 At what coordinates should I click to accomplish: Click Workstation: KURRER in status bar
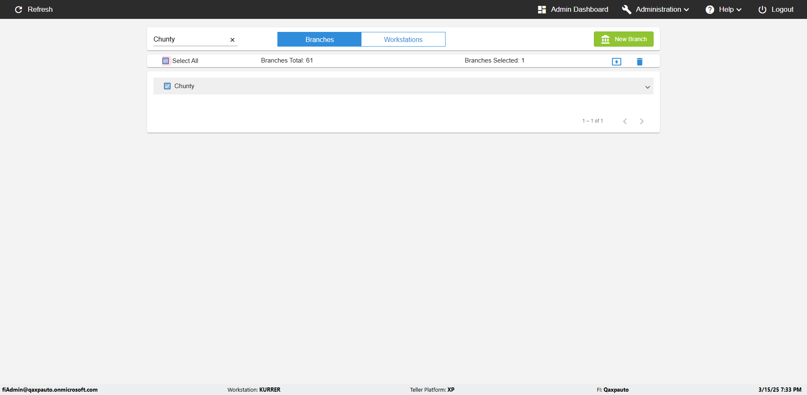point(254,390)
